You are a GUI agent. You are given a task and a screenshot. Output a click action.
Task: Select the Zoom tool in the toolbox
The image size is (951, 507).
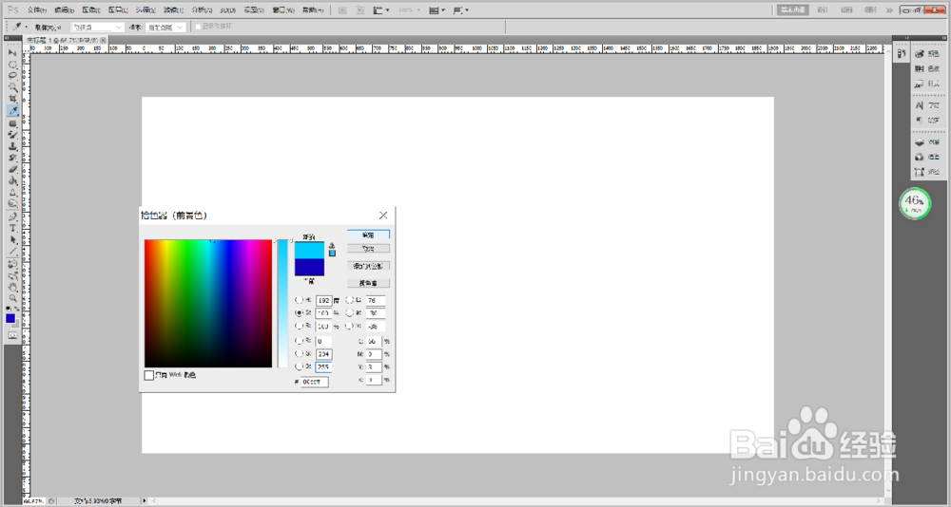click(12, 299)
